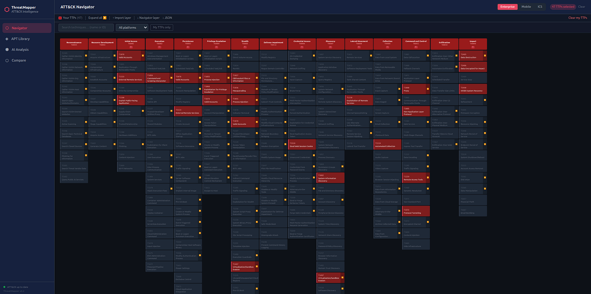Click the red Your TTPs legend swatch
The width and height of the screenshot is (591, 294).
pyautogui.click(x=60, y=18)
